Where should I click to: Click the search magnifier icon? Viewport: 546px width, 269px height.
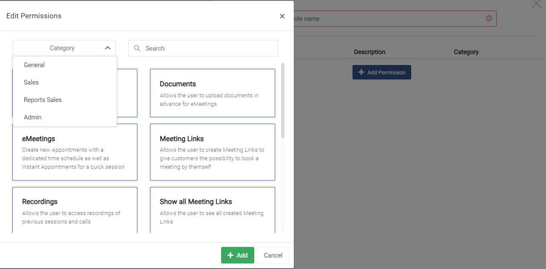[x=137, y=48]
